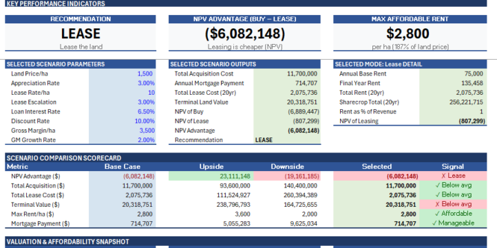Click the Downside Total Acquisition 140,400,000 cell
497x248 pixels.
pyautogui.click(x=287, y=185)
